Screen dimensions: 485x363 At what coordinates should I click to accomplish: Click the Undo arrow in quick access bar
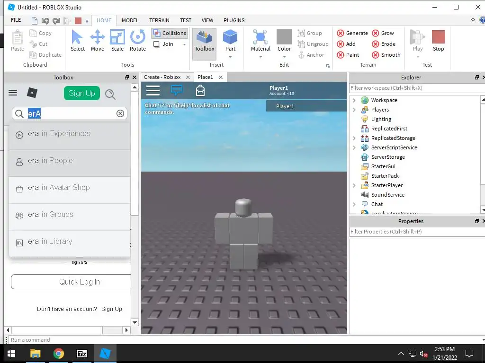45,21
